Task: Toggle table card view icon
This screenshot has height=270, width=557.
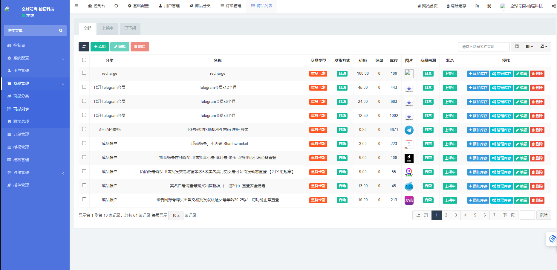Action: (x=517, y=47)
